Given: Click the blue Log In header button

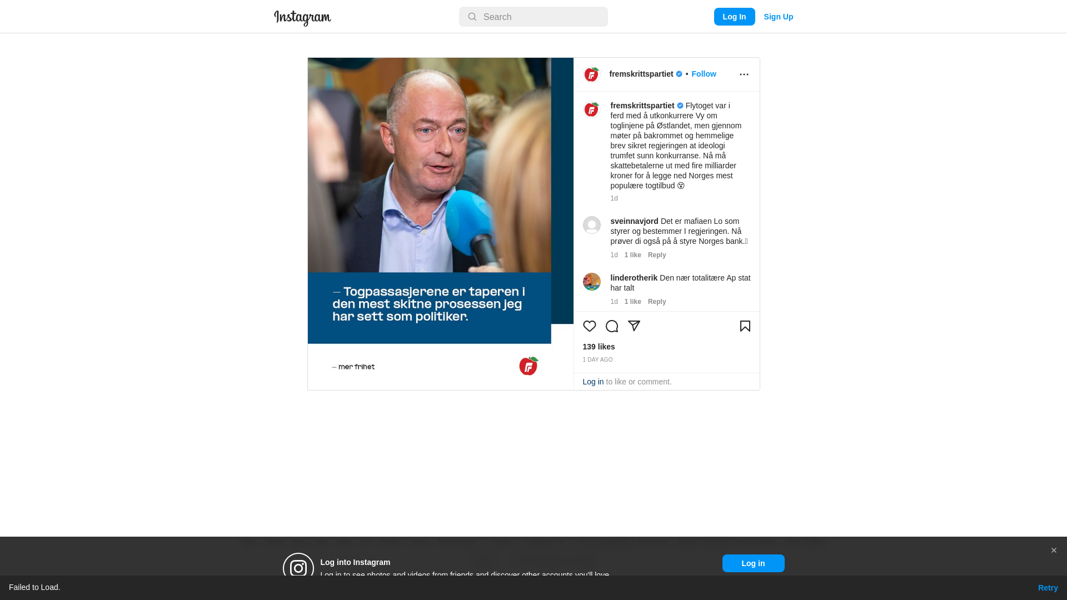Looking at the screenshot, I should pos(734,17).
